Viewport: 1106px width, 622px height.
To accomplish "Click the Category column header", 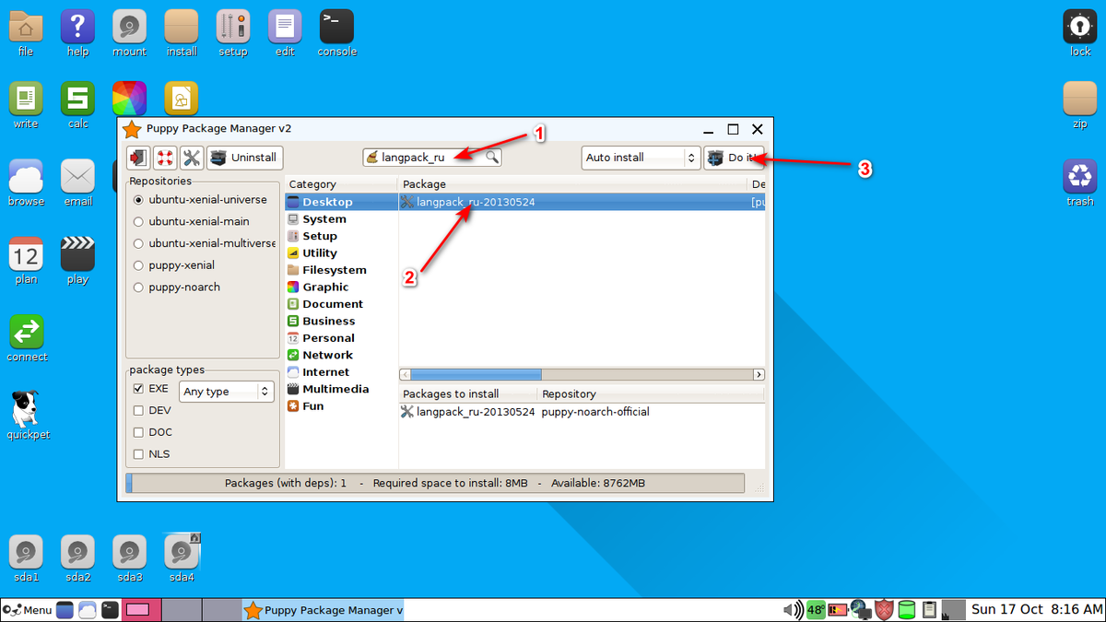I will tap(341, 184).
